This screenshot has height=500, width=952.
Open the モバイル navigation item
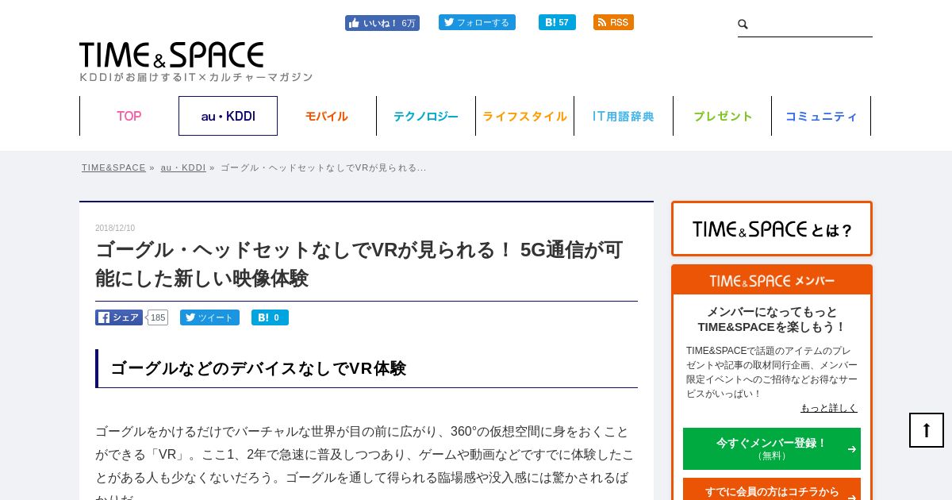pos(327,116)
